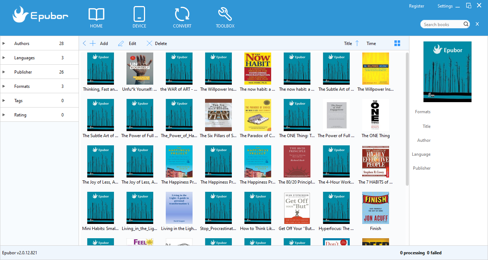This screenshot has width=488, height=260.
Task: Click the Publisher count 26
Action: pyautogui.click(x=61, y=72)
